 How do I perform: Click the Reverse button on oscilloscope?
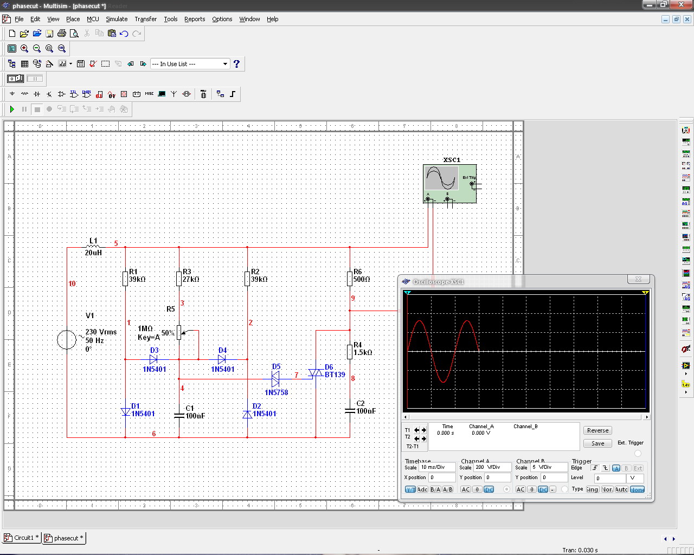(x=597, y=430)
